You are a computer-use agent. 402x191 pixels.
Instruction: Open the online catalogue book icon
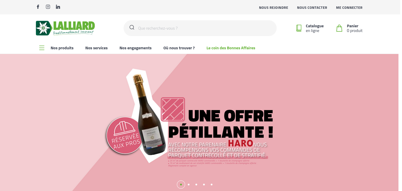[x=299, y=28]
